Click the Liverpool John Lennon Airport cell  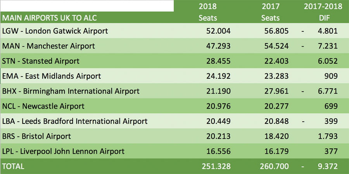point(63,151)
